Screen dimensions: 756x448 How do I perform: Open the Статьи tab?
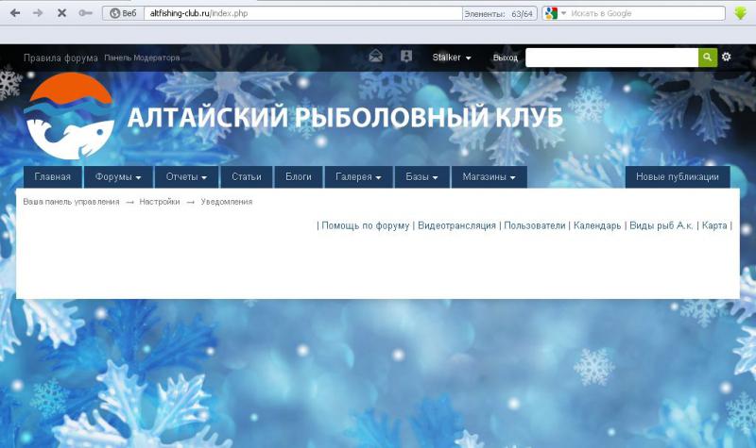247,177
